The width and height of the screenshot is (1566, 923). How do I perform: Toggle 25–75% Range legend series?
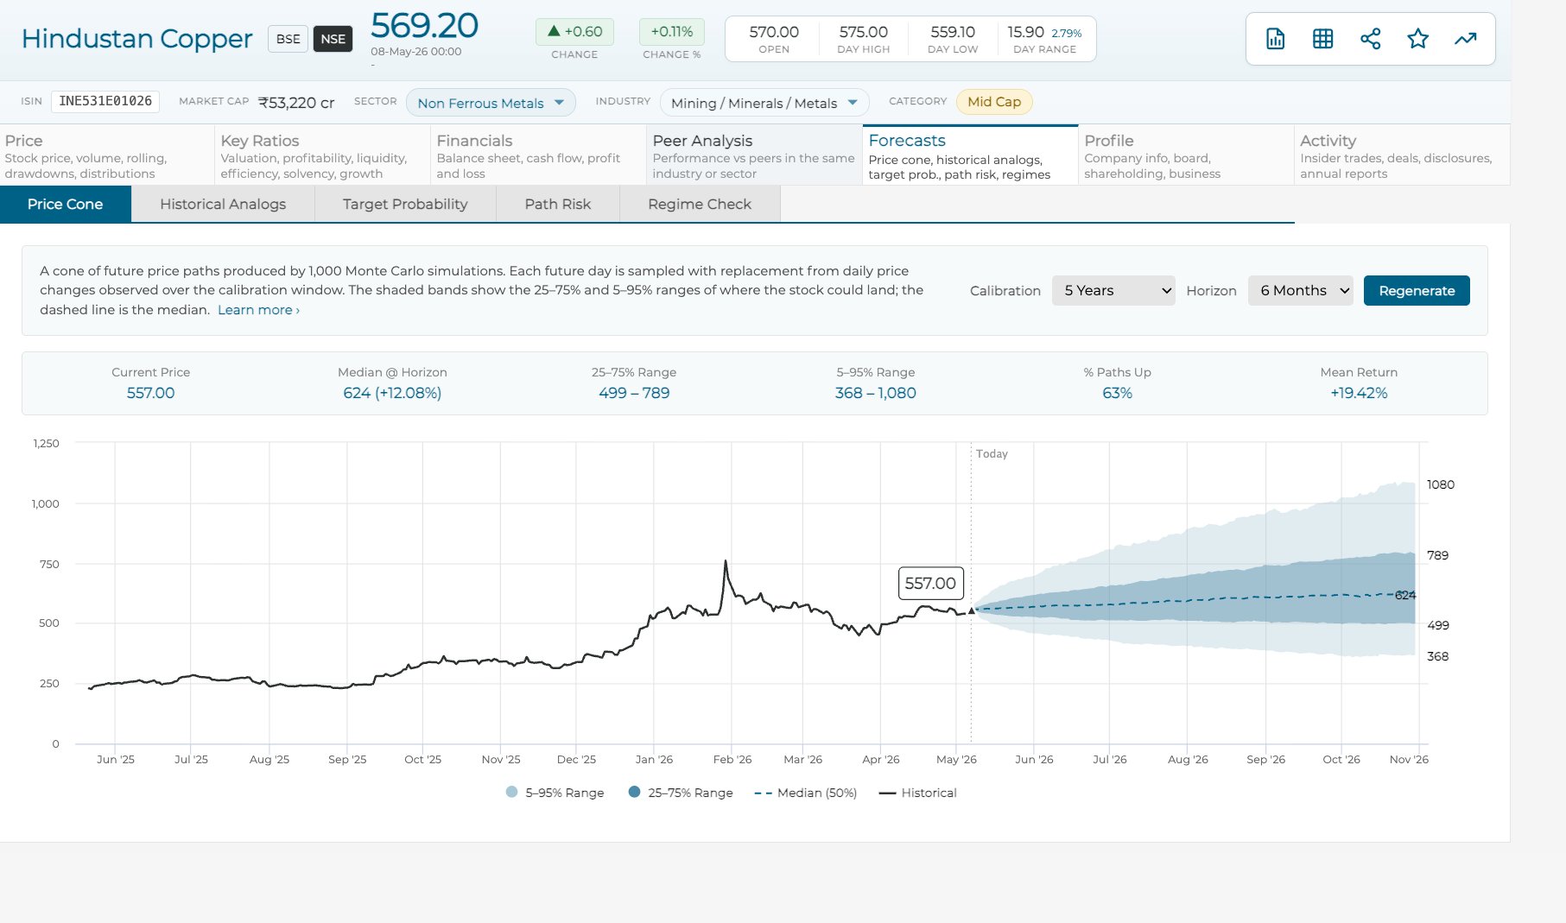click(x=681, y=793)
